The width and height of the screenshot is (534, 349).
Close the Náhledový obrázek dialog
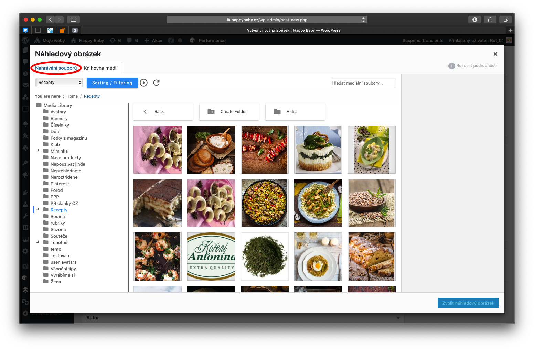495,54
